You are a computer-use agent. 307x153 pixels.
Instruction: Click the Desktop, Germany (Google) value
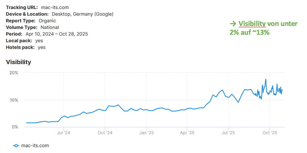(x=82, y=14)
